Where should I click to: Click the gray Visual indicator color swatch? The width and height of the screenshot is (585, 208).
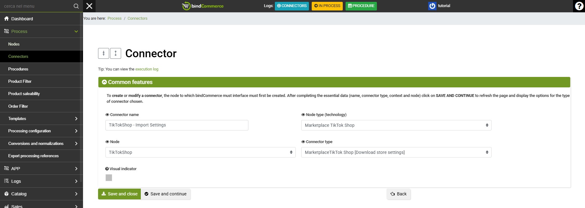tap(109, 178)
